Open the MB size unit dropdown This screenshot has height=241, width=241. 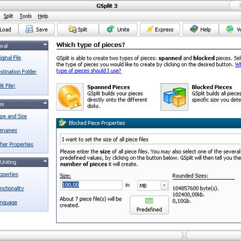tap(164, 186)
